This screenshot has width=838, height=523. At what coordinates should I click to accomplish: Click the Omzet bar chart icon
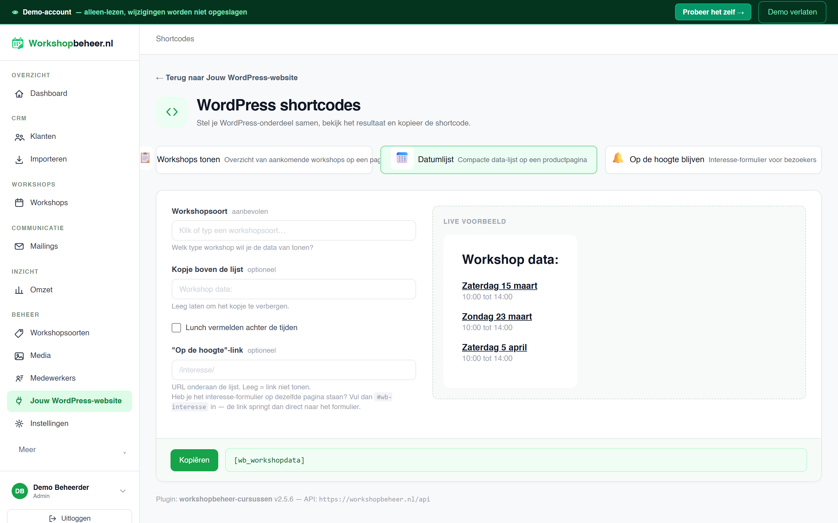pyautogui.click(x=19, y=290)
